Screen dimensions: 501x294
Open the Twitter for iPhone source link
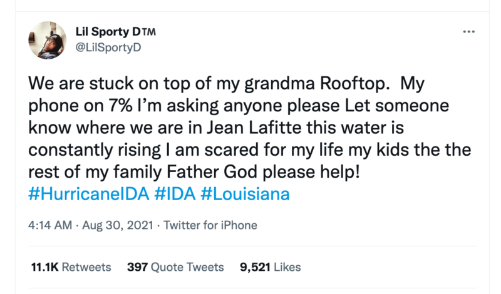(210, 225)
